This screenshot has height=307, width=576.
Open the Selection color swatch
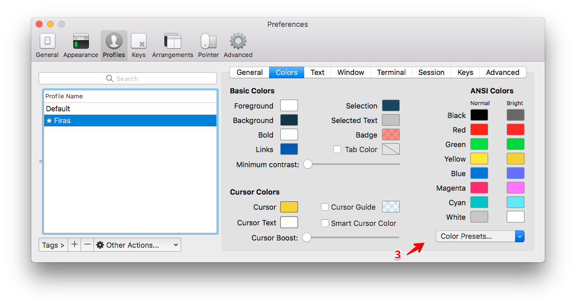click(391, 105)
